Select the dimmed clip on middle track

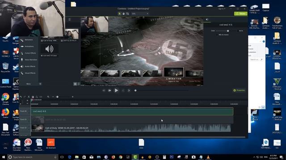132,120
